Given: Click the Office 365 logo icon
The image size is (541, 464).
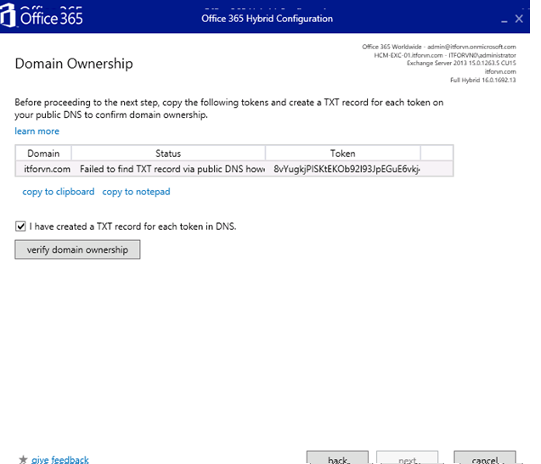Looking at the screenshot, I should [11, 17].
